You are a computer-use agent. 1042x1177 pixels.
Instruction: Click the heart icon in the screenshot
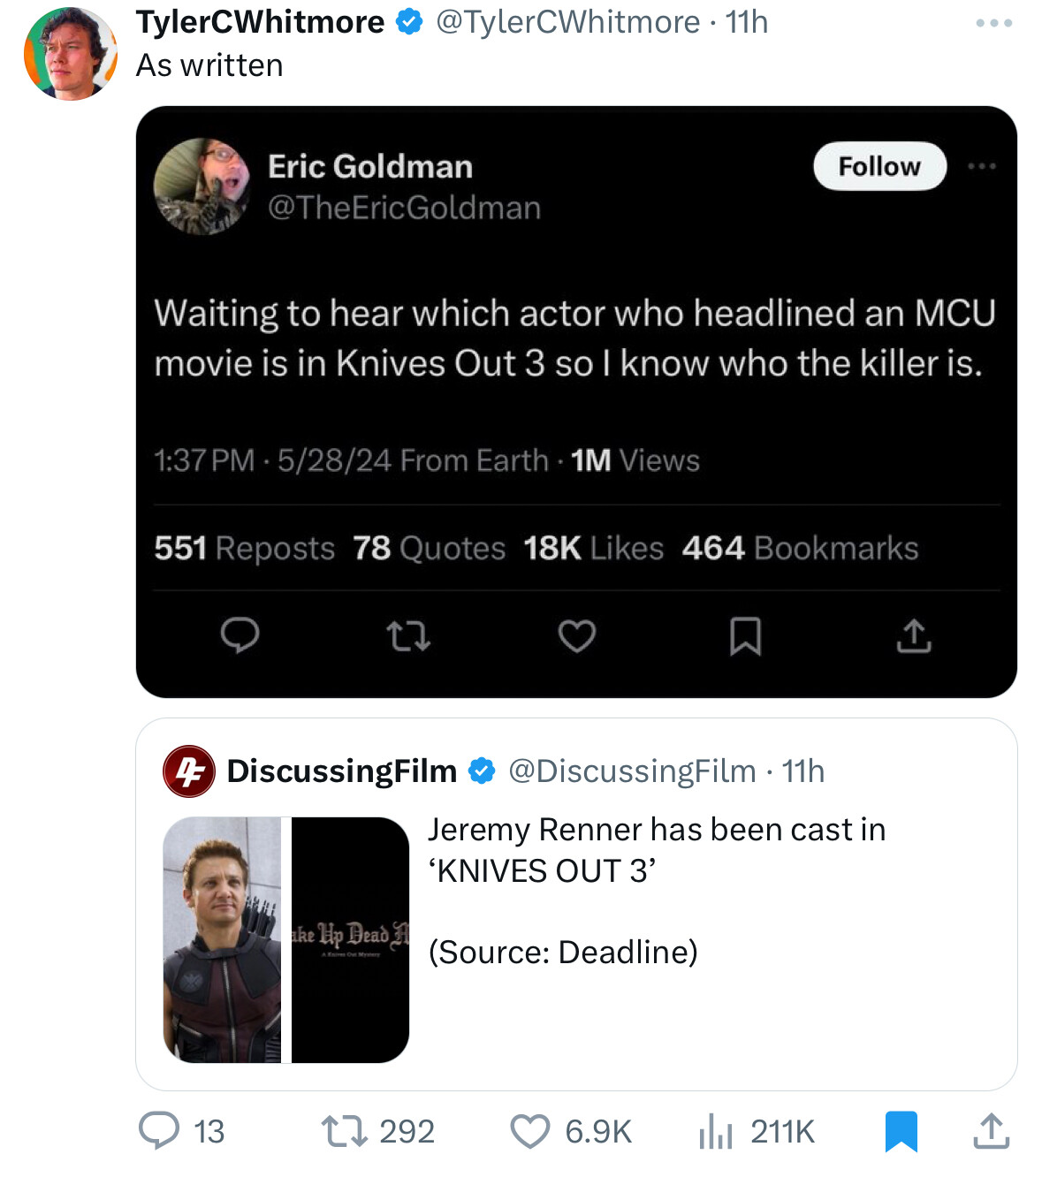pyautogui.click(x=577, y=635)
